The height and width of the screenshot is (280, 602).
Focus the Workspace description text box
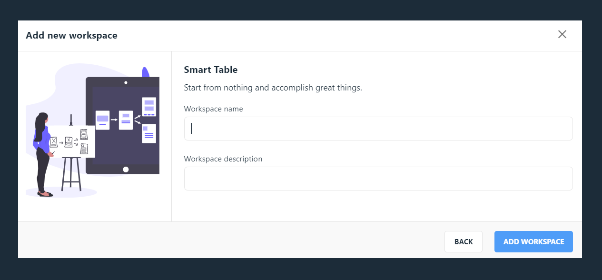coord(378,179)
